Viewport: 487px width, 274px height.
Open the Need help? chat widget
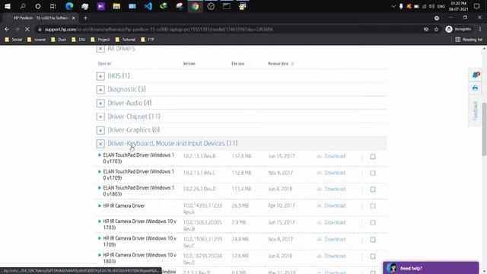click(431, 268)
